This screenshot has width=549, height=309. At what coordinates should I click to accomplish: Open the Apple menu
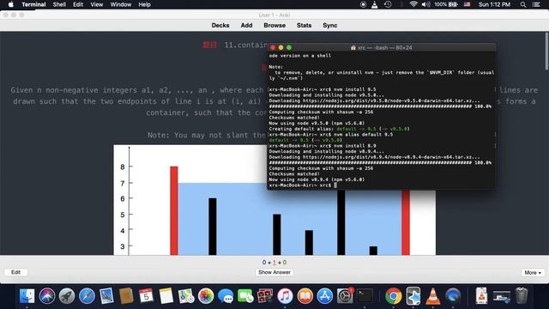pos(10,4)
